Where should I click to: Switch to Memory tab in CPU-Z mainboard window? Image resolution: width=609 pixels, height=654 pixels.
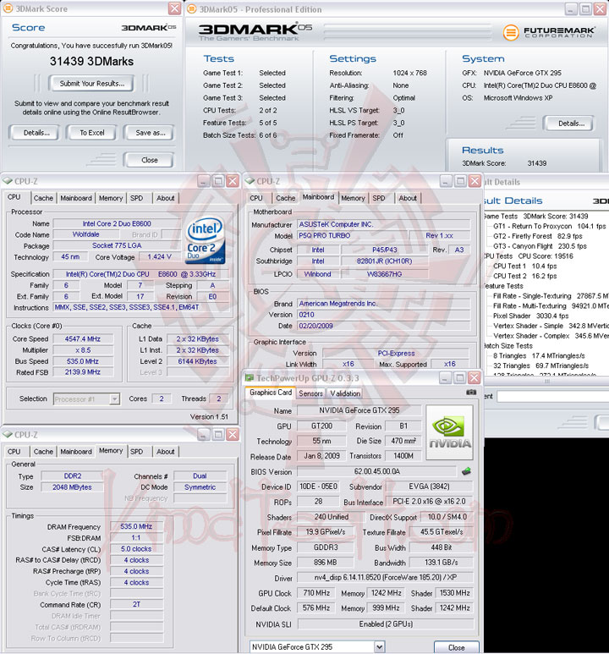tap(353, 198)
